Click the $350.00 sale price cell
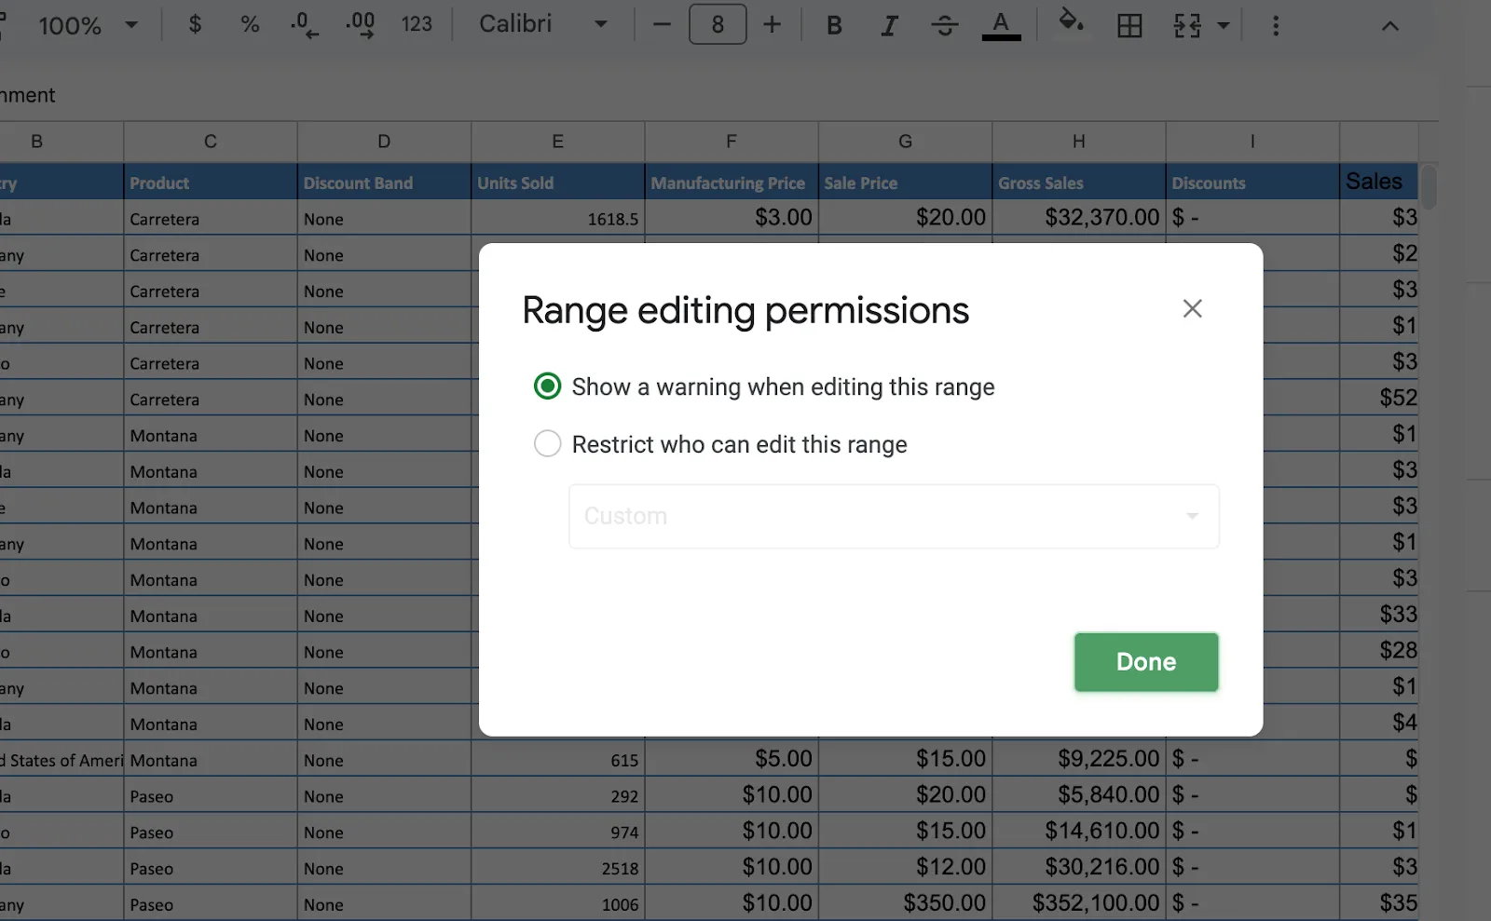Image resolution: width=1491 pixels, height=921 pixels. [905, 903]
